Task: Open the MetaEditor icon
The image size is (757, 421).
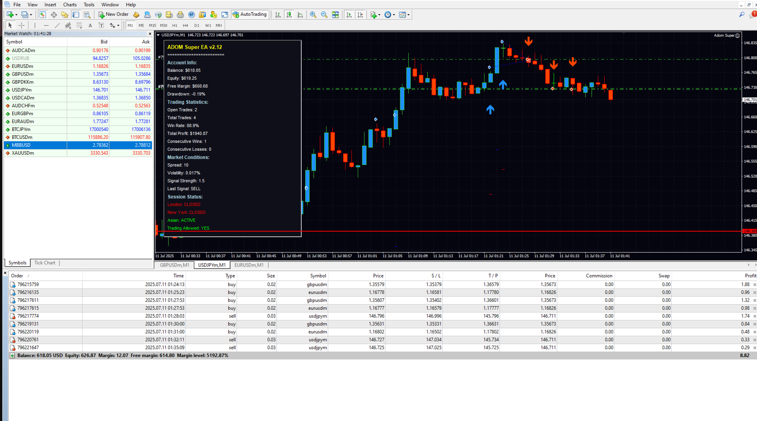Action: tap(136, 15)
